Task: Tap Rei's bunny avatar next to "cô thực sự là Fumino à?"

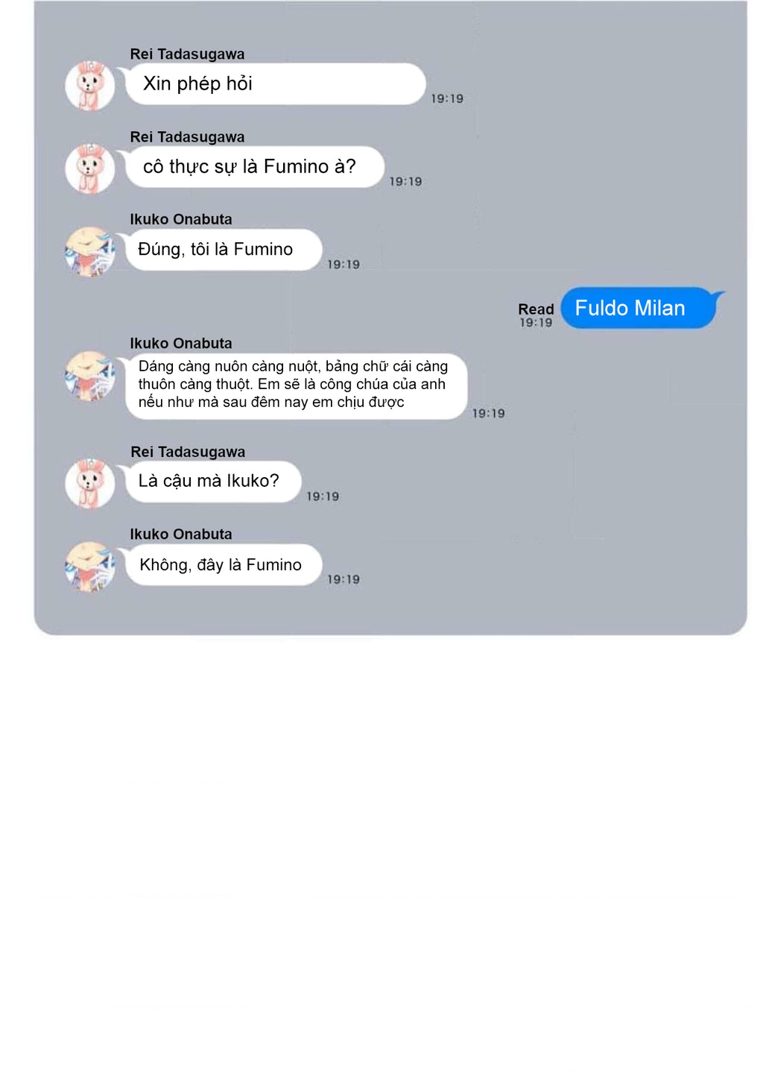Action: 90,168
